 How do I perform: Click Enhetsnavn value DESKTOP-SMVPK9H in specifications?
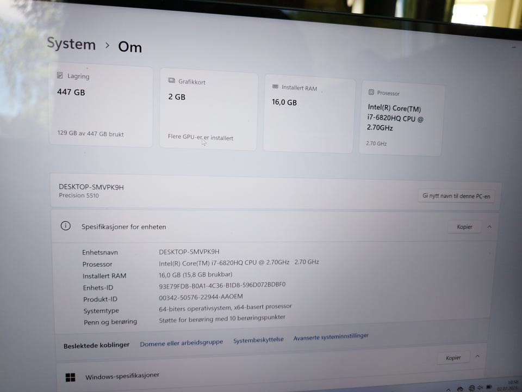pyautogui.click(x=189, y=252)
